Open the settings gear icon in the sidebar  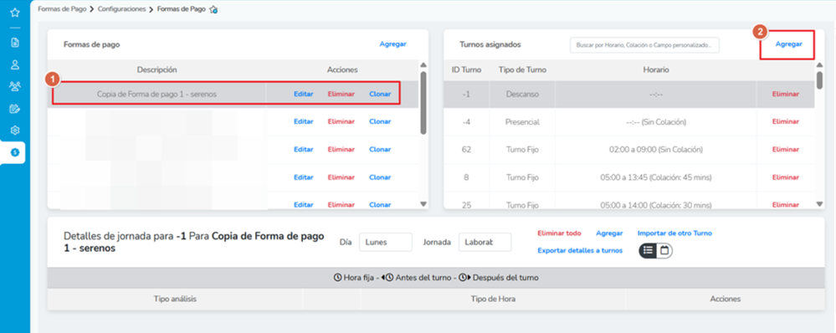pos(15,130)
